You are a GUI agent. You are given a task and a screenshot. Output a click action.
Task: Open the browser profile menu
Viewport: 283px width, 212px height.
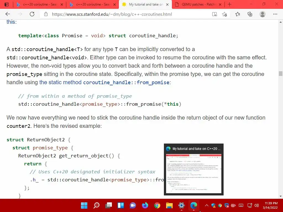(263, 14)
